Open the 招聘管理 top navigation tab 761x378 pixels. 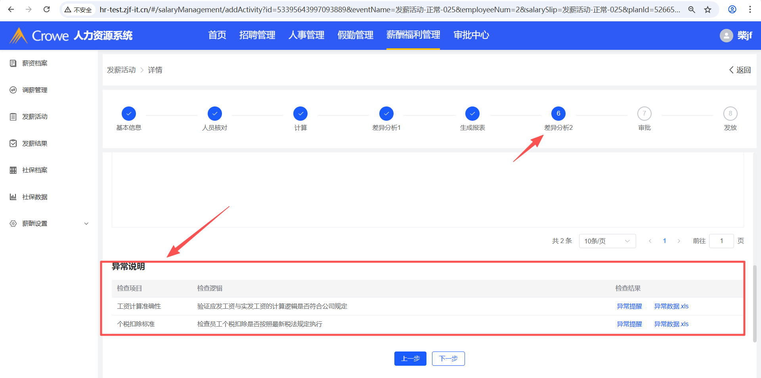257,35
